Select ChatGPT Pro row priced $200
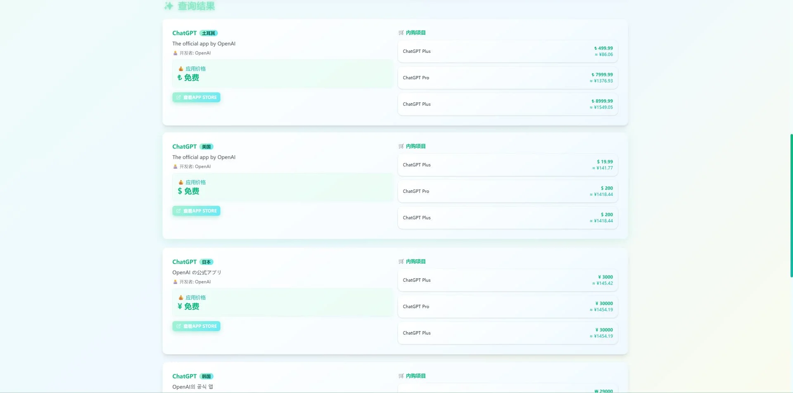This screenshot has height=393, width=793. coord(508,191)
